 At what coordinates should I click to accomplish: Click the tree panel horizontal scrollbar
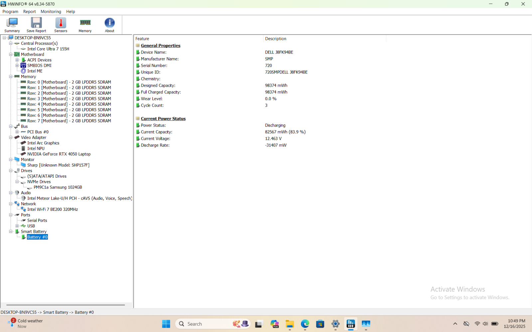66,305
